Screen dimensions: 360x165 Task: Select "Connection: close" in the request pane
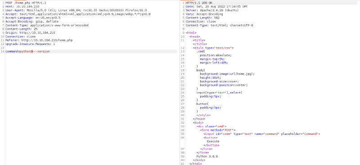click(20, 36)
